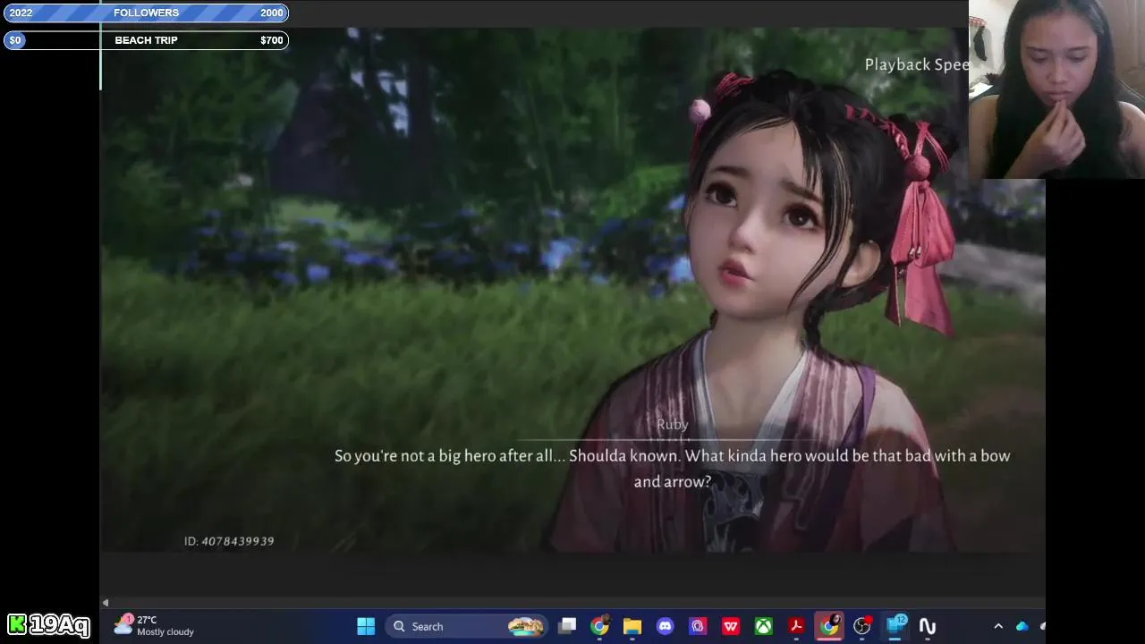This screenshot has width=1145, height=644.
Task: Open Task View from the taskbar
Action: click(x=567, y=626)
